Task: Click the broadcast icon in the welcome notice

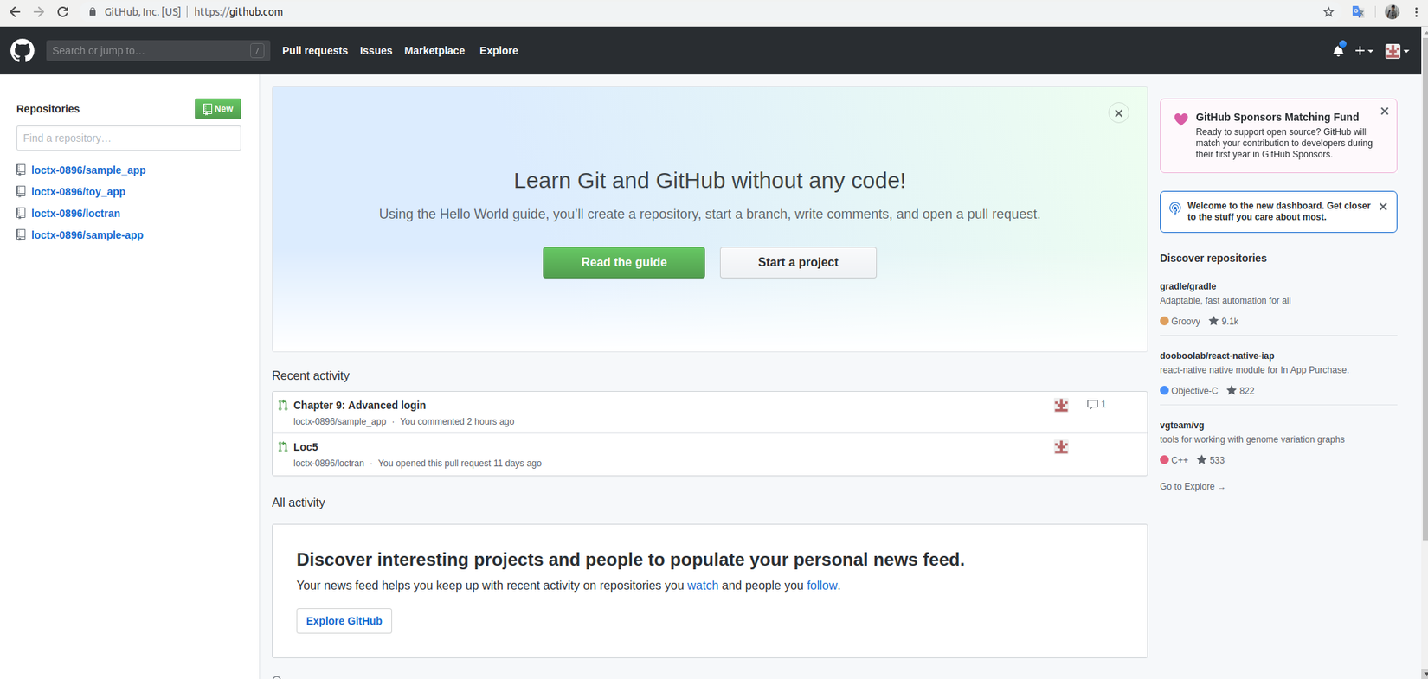Action: (x=1175, y=208)
